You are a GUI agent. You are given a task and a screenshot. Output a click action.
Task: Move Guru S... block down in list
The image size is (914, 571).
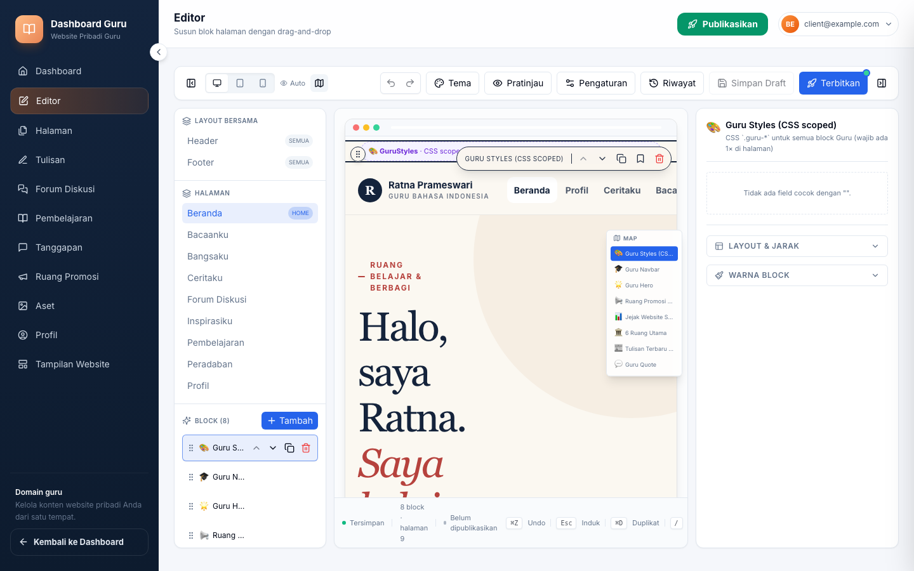click(273, 448)
